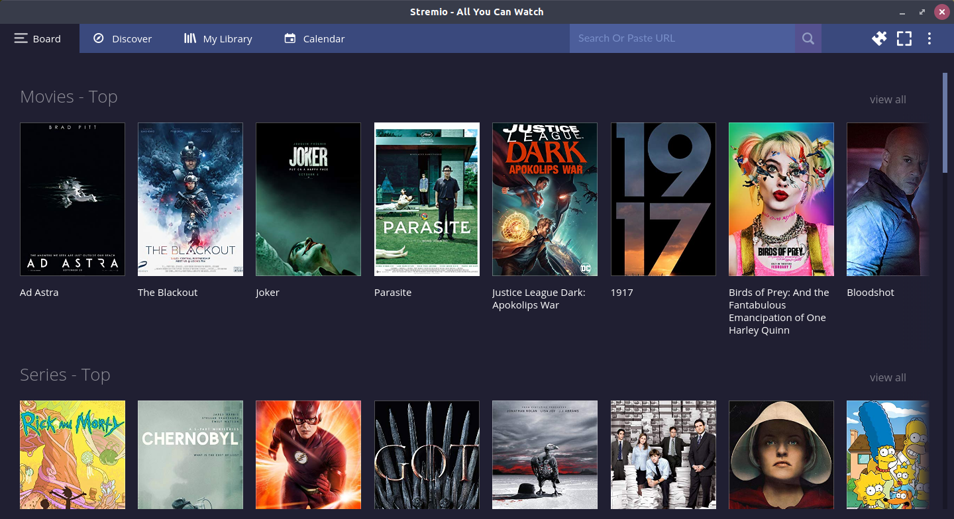Viewport: 954px width, 519px height.
Task: Click the Movies - Top heading
Action: click(69, 97)
